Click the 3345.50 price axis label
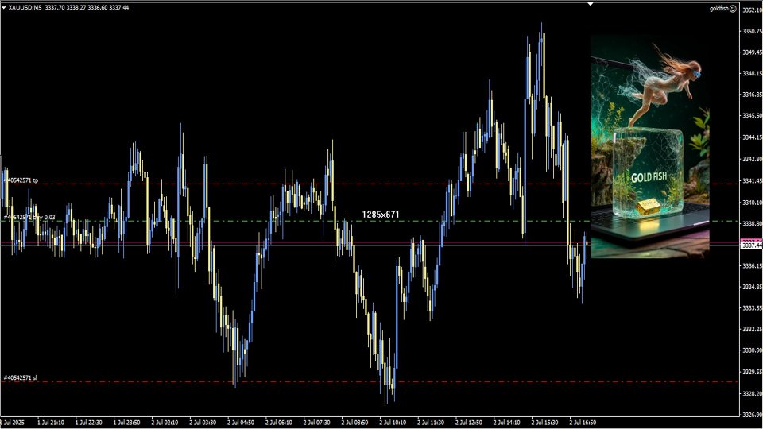 point(752,116)
